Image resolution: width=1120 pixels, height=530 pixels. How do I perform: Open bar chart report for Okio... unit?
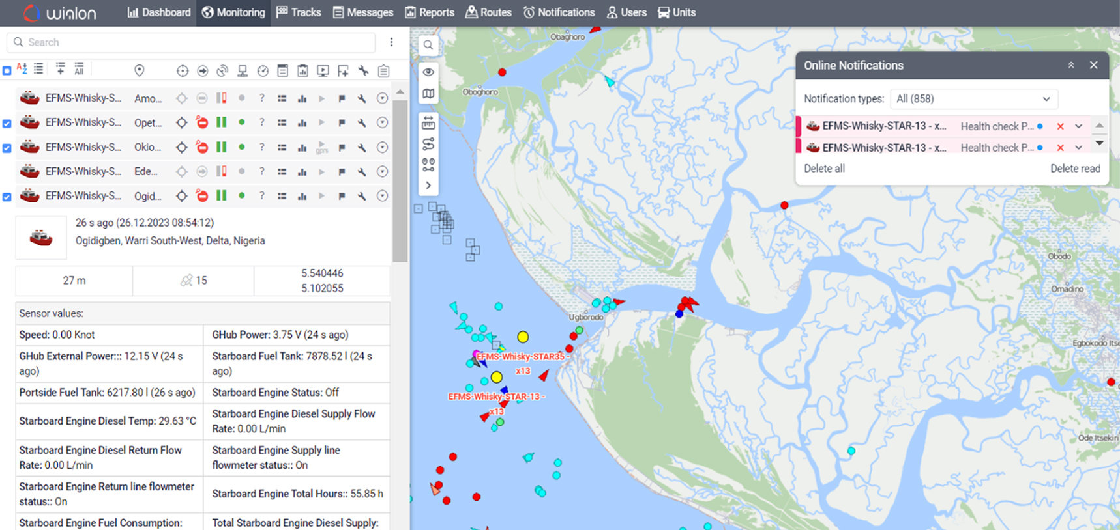tap(302, 148)
